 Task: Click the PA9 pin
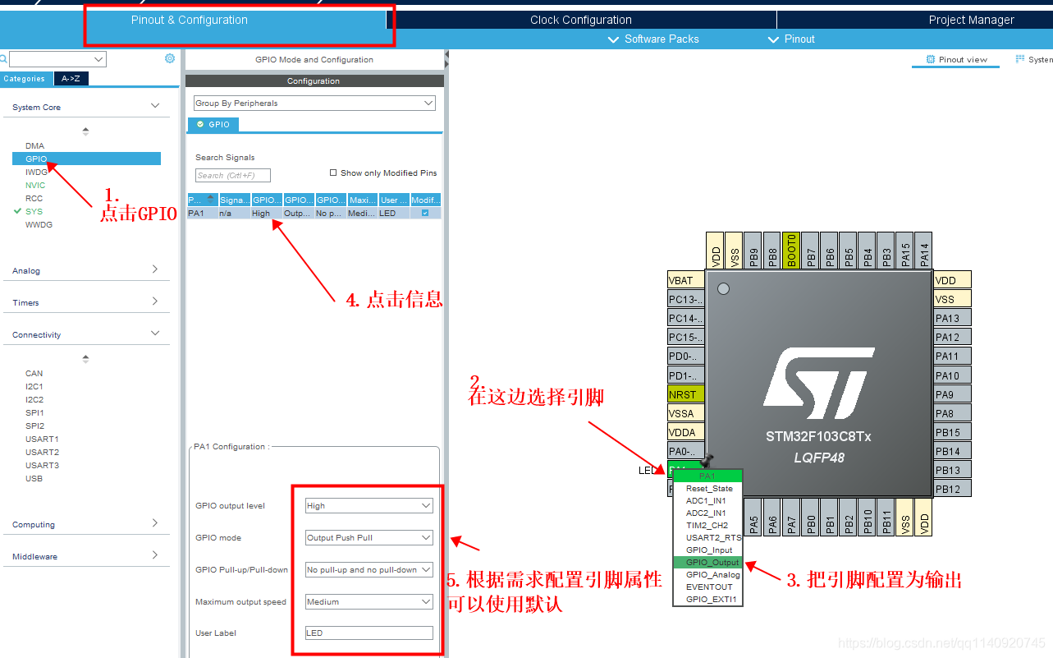(x=952, y=394)
